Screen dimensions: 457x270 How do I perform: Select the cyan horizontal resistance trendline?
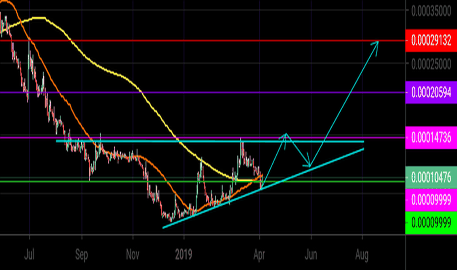(210, 141)
